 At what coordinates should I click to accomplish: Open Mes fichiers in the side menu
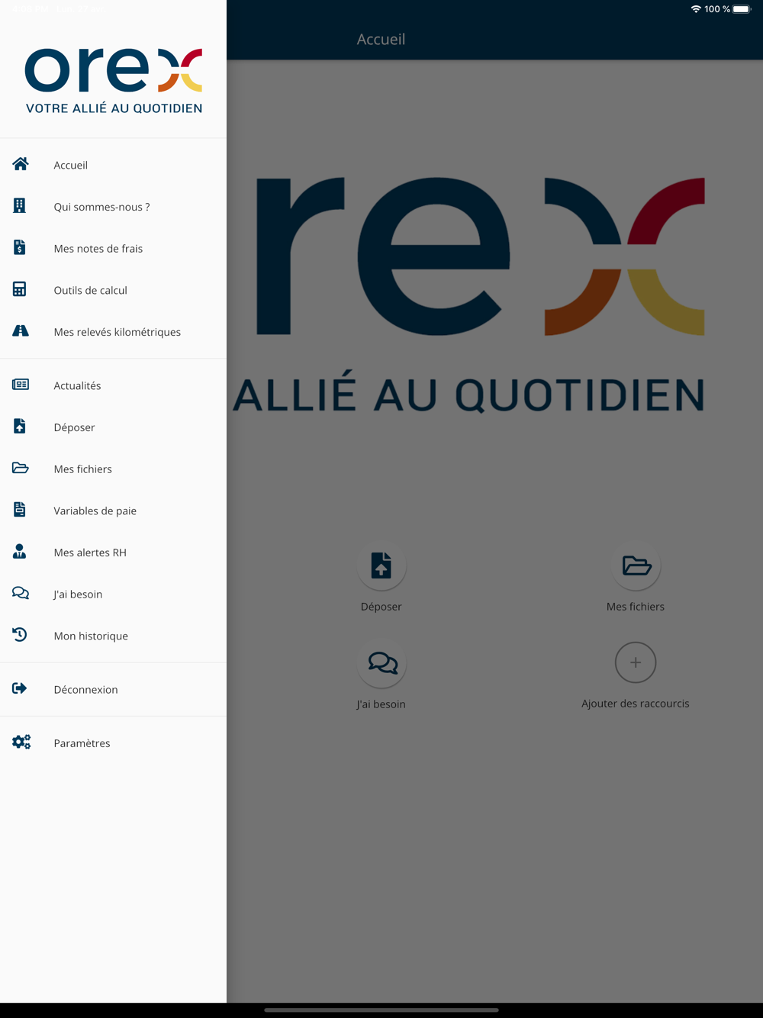point(113,469)
